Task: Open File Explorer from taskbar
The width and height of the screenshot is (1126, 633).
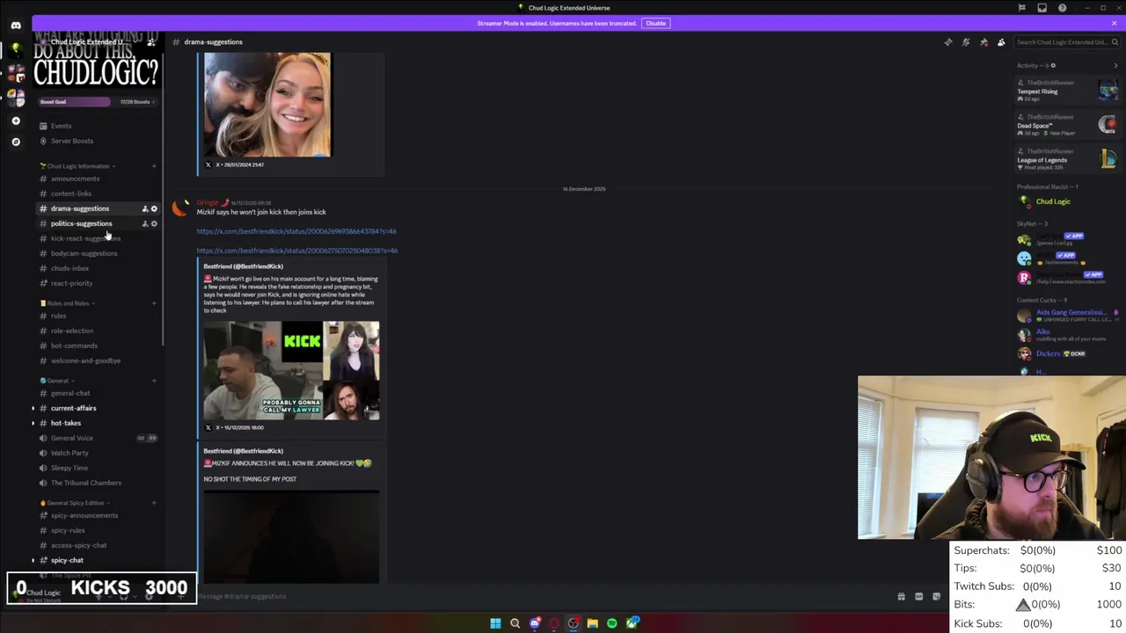Action: click(x=592, y=623)
